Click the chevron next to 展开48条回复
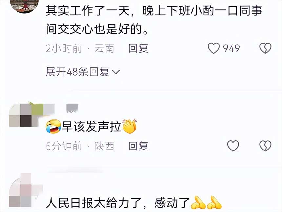The width and height of the screenshot is (282, 212). coord(116,72)
